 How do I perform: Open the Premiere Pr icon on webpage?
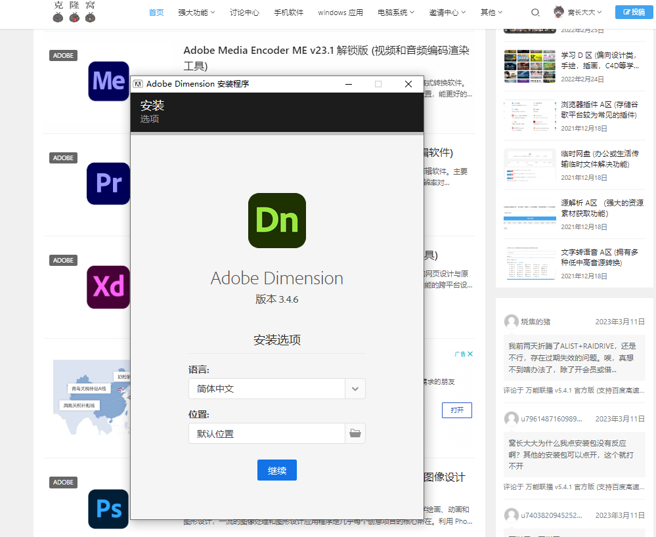pyautogui.click(x=108, y=184)
